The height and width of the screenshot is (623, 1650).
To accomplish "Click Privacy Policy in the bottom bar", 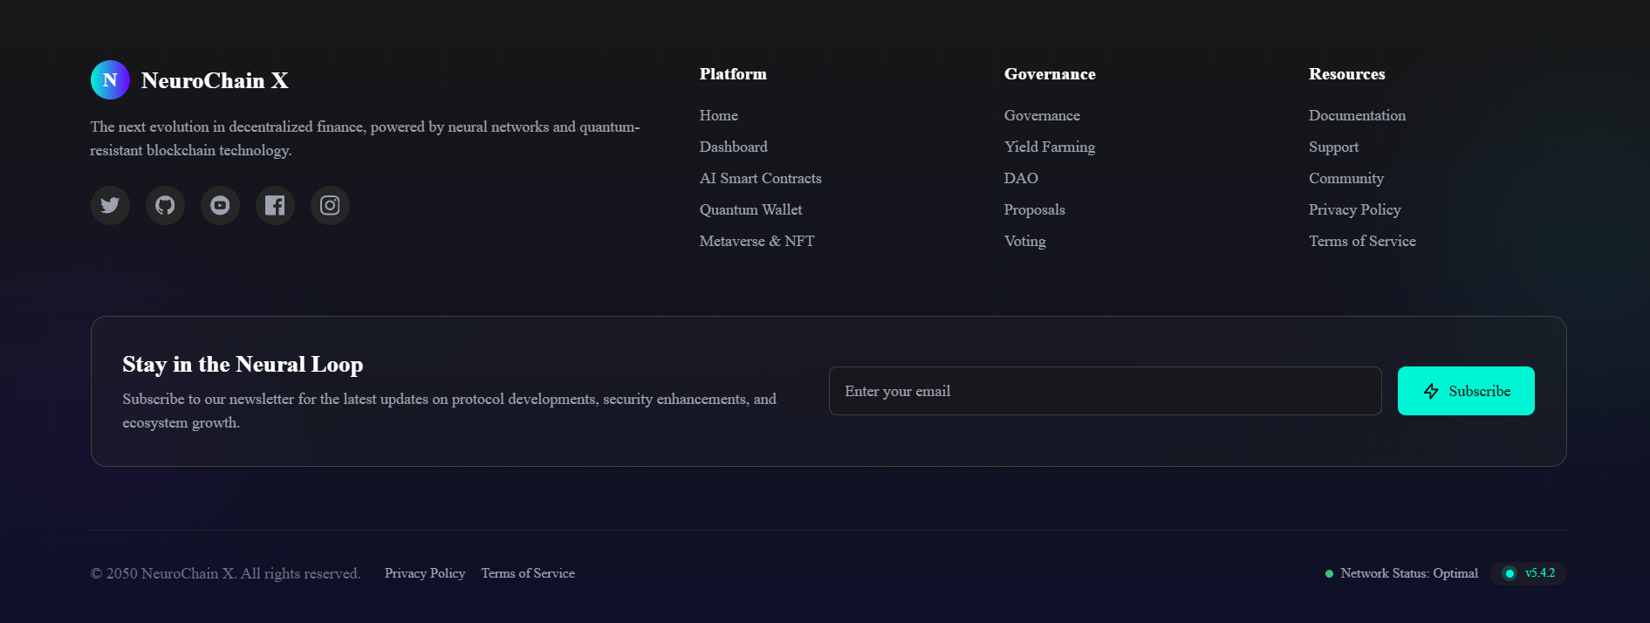I will click(x=425, y=573).
